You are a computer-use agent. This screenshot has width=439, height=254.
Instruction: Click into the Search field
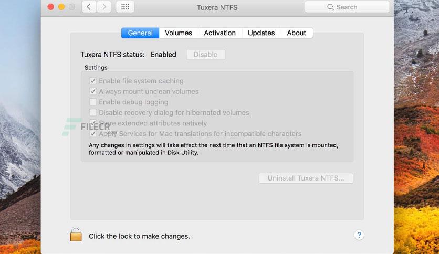point(347,7)
